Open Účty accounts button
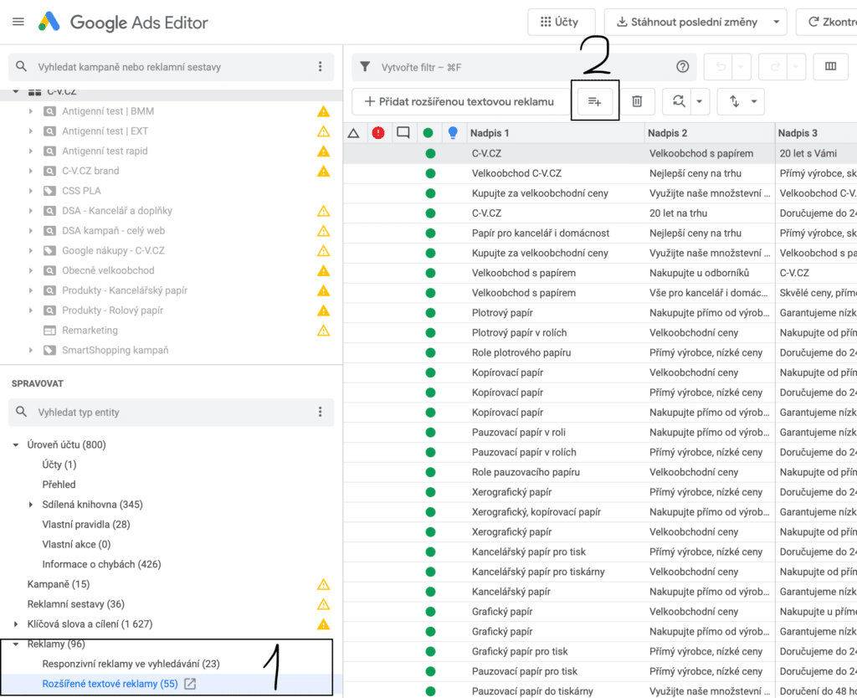This screenshot has height=698, width=857. pos(561,22)
